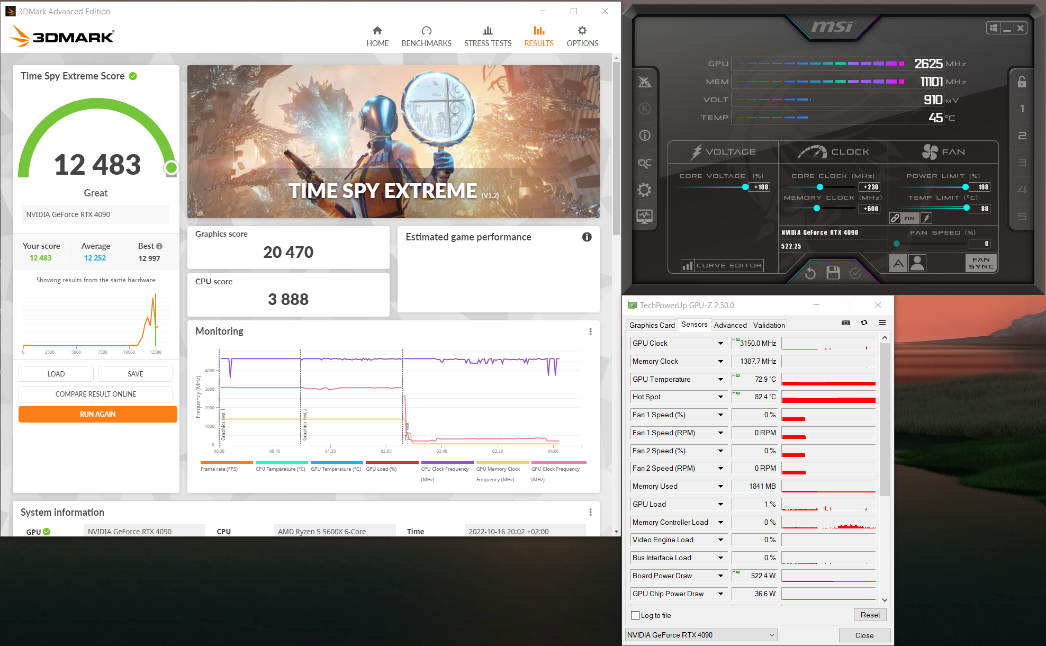Open MSI Afterburner settings gear
Image resolution: width=1046 pixels, height=646 pixels.
coord(644,190)
